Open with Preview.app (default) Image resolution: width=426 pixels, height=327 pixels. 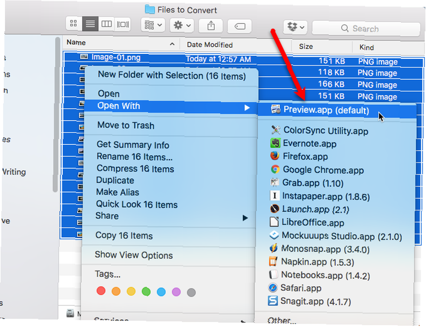(x=337, y=111)
